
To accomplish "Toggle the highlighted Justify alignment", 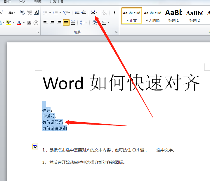I will tap(66, 23).
